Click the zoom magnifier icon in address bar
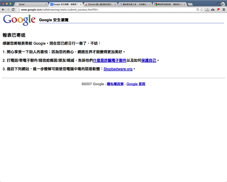Image resolution: width=227 pixels, height=182 pixels. [x=198, y=10]
